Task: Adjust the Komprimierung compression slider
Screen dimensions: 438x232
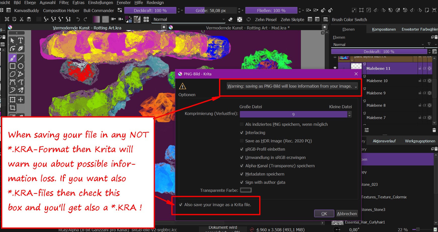Action: pyautogui.click(x=294, y=114)
